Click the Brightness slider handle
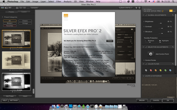This screenshot has width=177, height=110. tap(161, 23)
